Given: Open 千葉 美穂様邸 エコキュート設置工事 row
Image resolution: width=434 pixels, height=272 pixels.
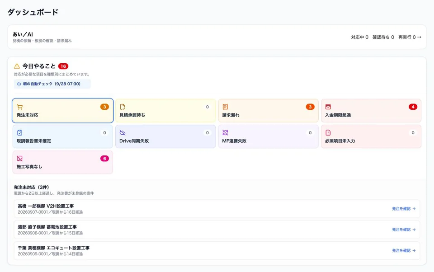Looking at the screenshot, I should 217,251.
